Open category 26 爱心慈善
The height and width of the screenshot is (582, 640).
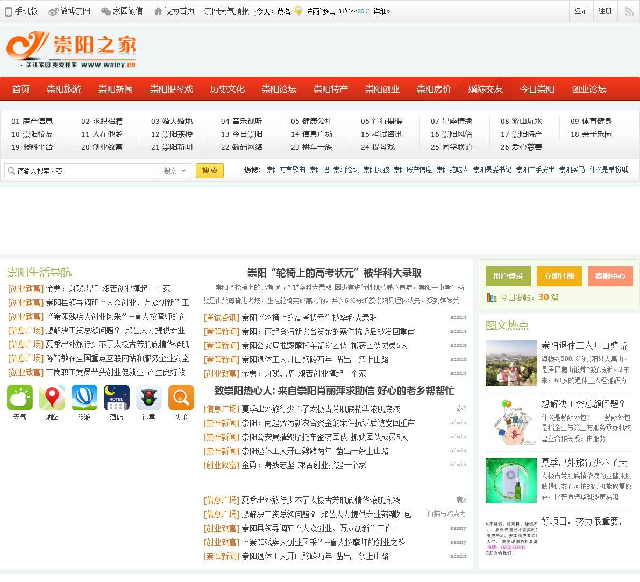pos(522,147)
